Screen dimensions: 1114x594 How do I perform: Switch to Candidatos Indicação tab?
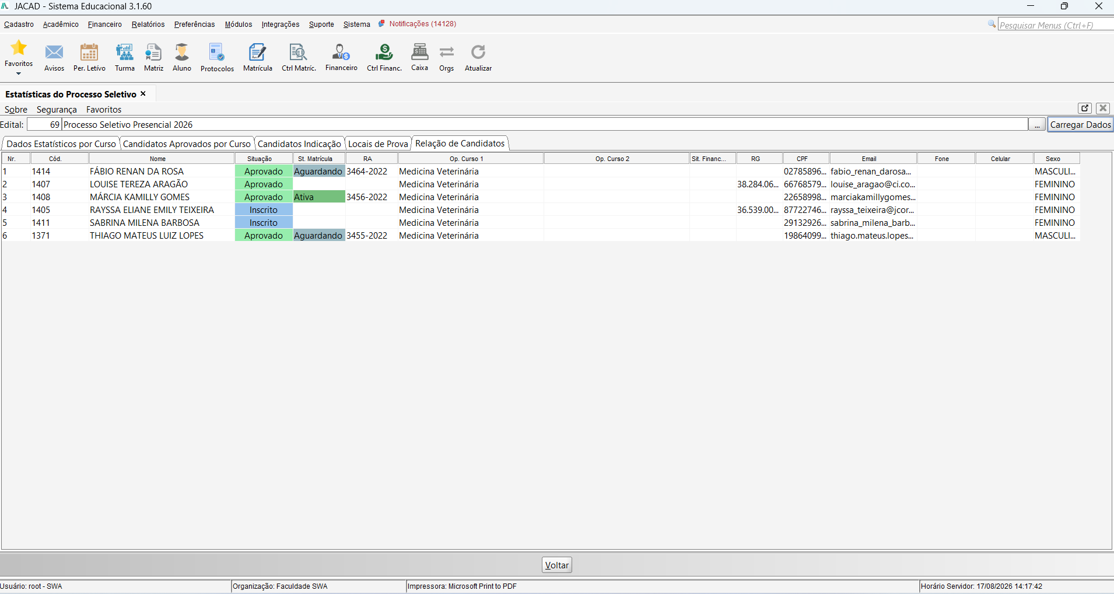(x=299, y=144)
